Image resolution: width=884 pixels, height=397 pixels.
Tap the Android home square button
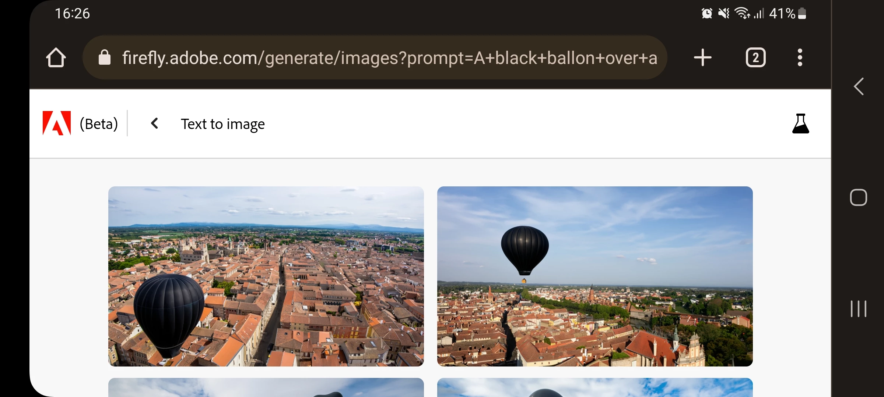pyautogui.click(x=859, y=198)
